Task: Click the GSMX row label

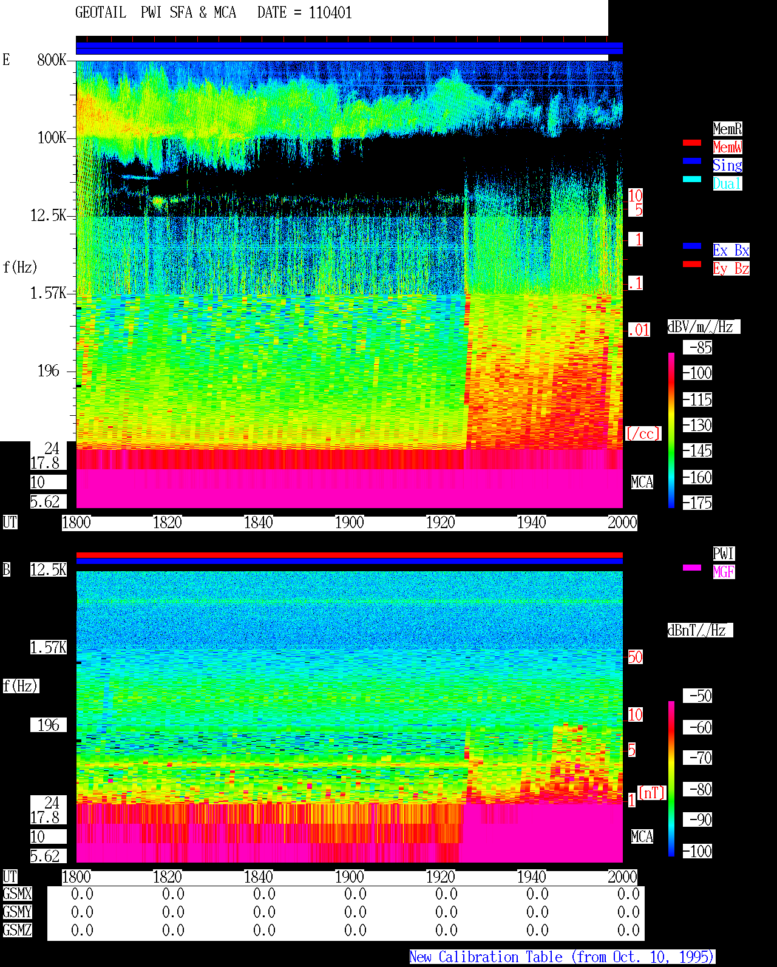Action: (x=17, y=894)
